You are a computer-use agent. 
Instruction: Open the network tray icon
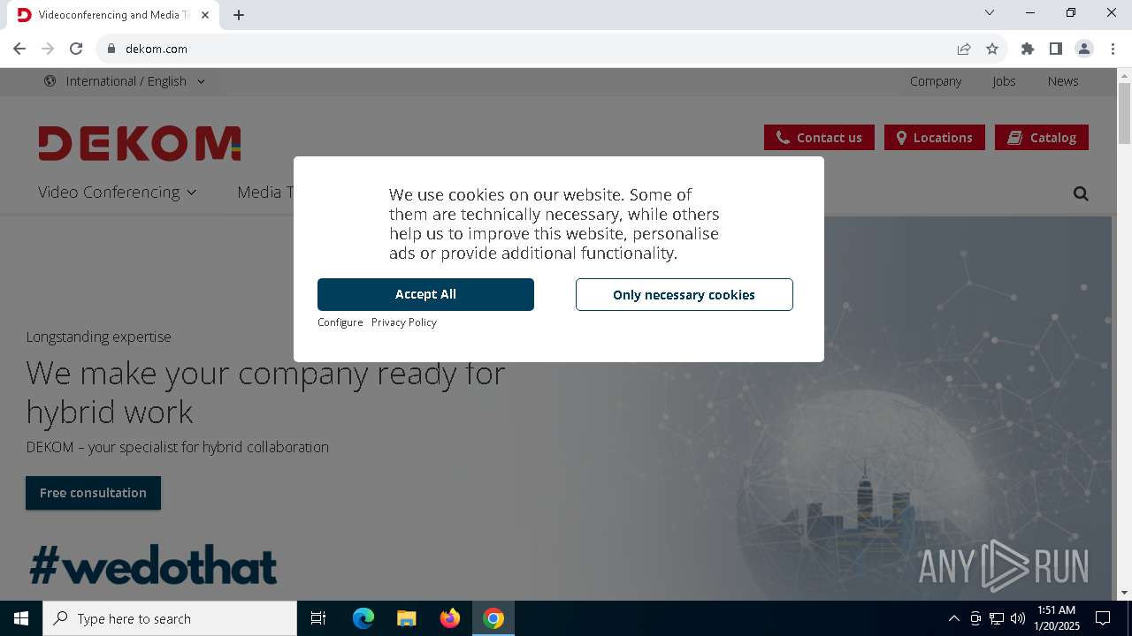pyautogui.click(x=997, y=618)
